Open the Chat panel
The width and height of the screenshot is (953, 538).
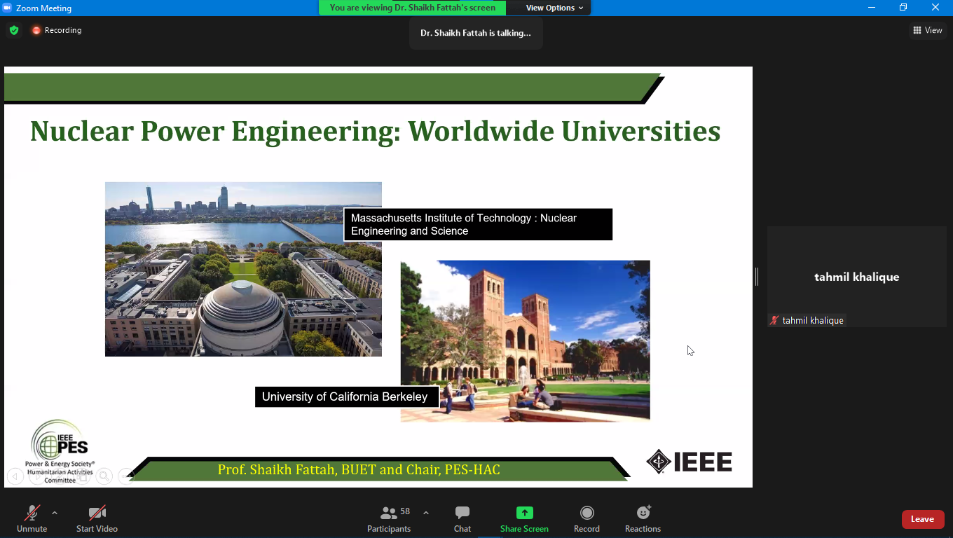click(x=462, y=519)
